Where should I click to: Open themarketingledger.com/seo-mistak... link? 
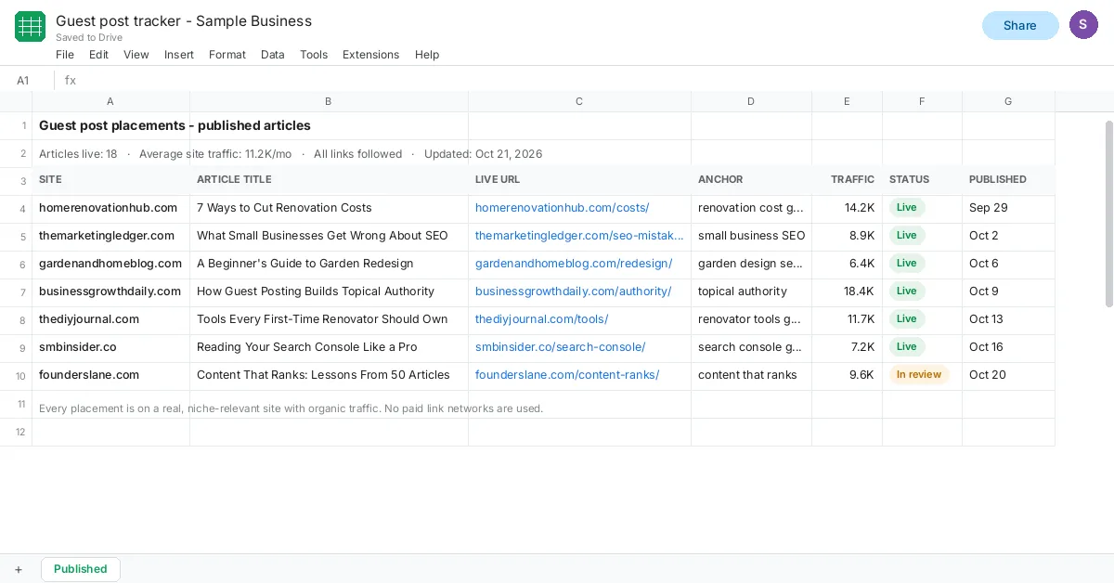pyautogui.click(x=579, y=236)
